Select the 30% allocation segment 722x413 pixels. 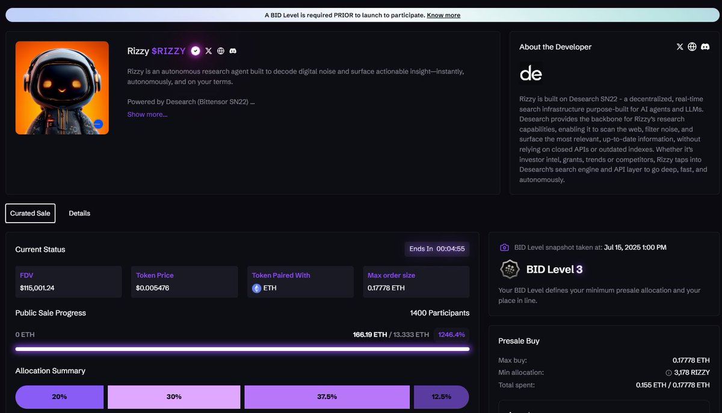(x=174, y=397)
